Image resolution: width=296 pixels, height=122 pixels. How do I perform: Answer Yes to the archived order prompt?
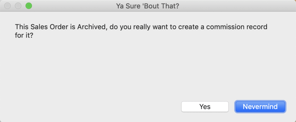(205, 107)
